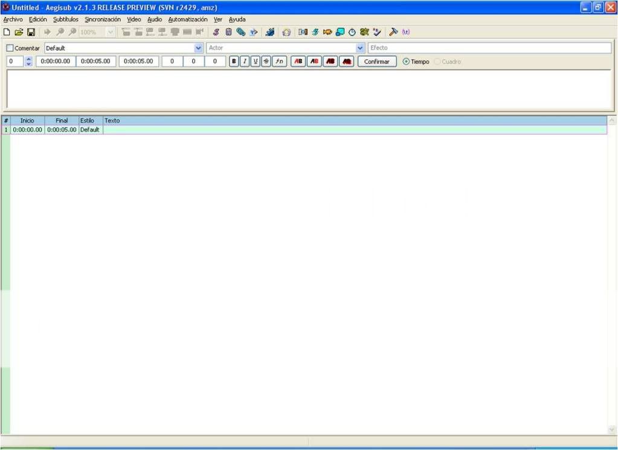Click the underline formatting button

(256, 62)
